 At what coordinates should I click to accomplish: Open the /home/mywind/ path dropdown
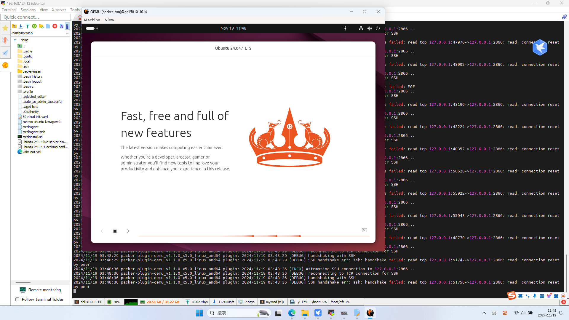coord(67,33)
